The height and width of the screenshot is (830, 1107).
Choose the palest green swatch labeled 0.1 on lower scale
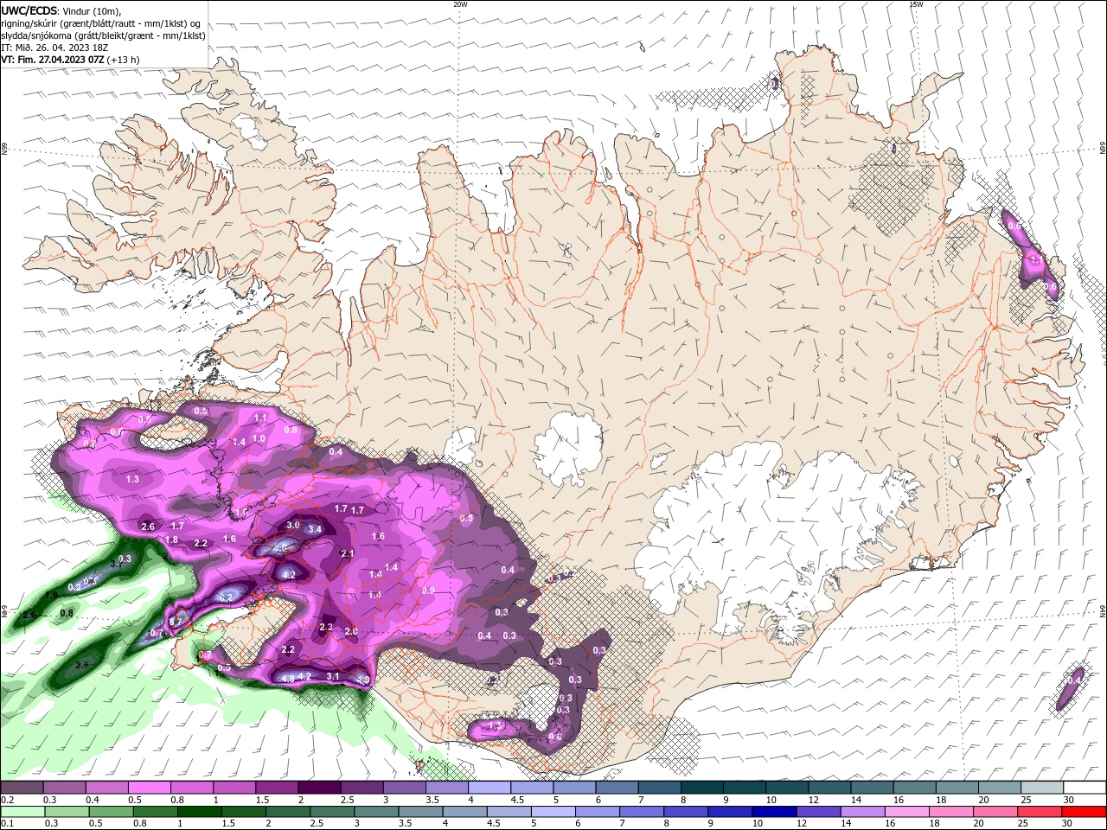(24, 812)
